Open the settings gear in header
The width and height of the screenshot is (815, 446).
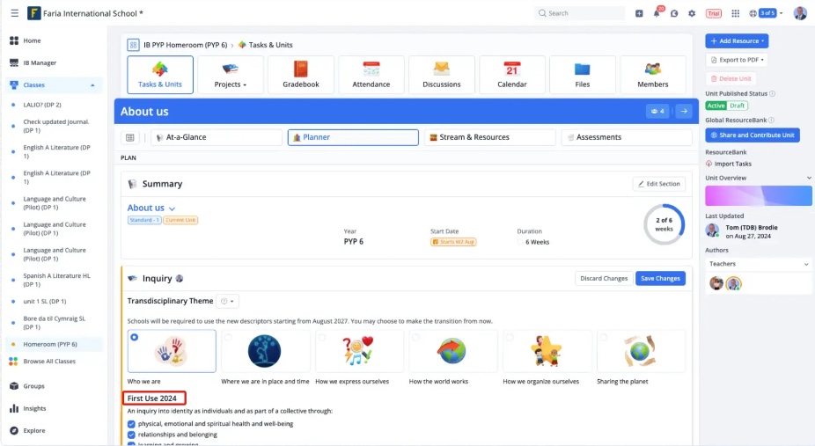[x=692, y=13]
